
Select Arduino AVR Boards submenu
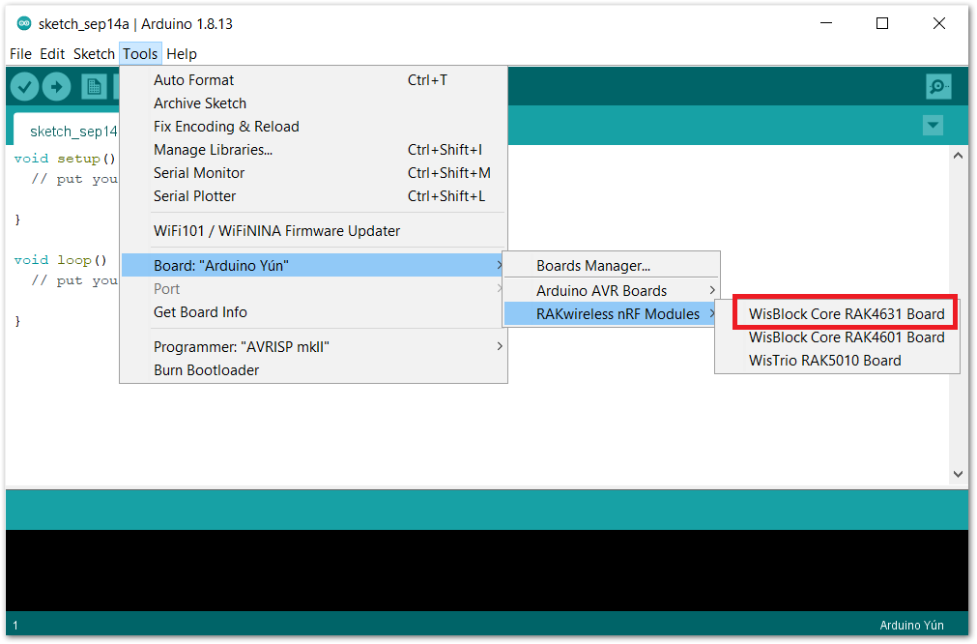[612, 290]
